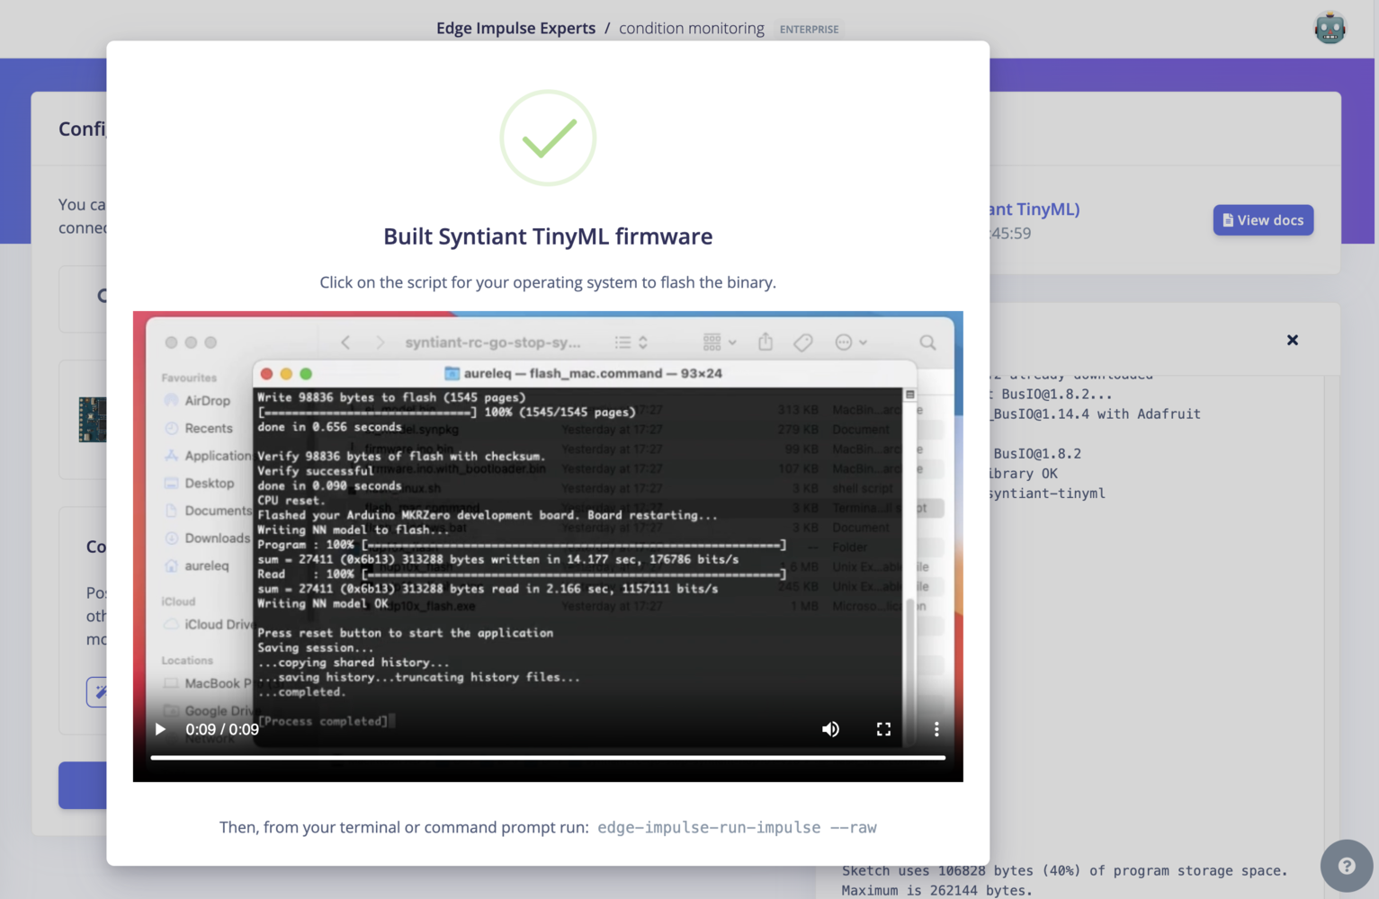Image resolution: width=1379 pixels, height=899 pixels.
Task: Play the firmware flashing video
Action: [160, 729]
